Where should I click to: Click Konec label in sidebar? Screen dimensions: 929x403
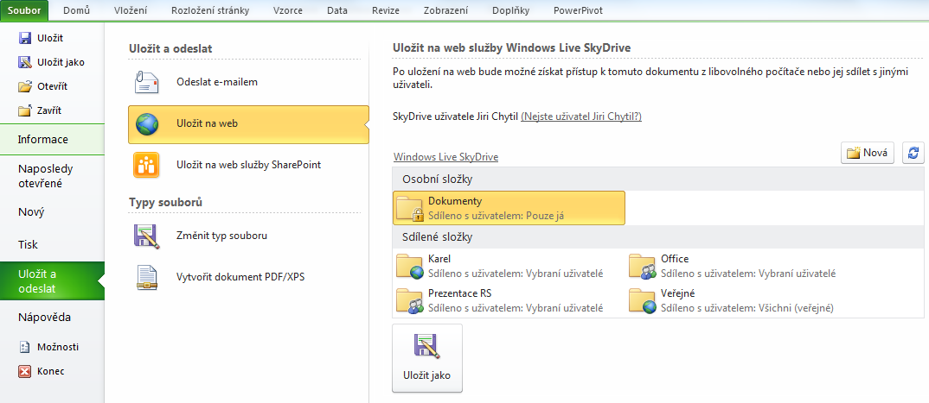pos(50,372)
